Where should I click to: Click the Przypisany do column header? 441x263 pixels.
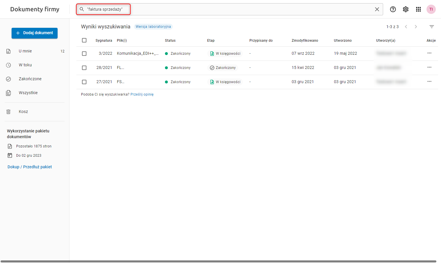[x=261, y=41]
